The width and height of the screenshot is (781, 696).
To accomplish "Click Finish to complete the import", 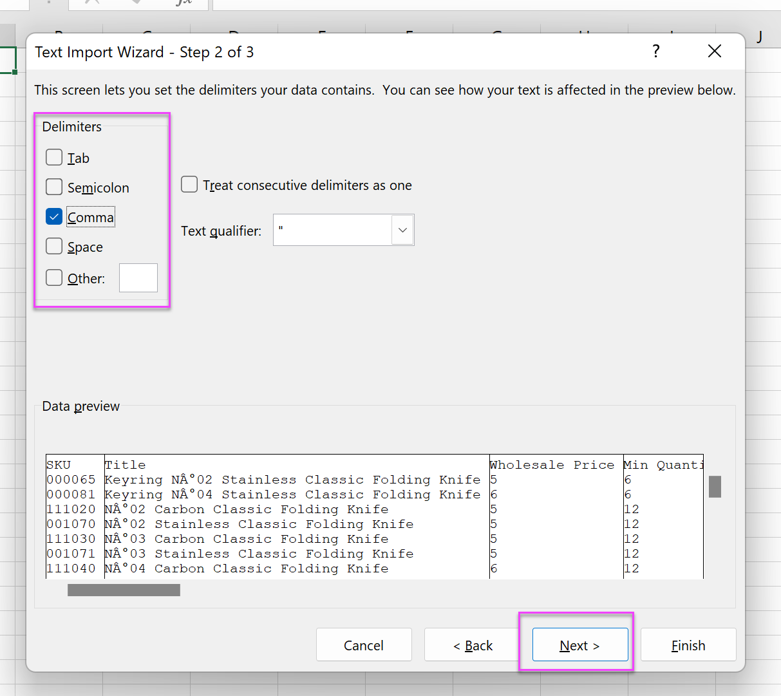I will 688,645.
